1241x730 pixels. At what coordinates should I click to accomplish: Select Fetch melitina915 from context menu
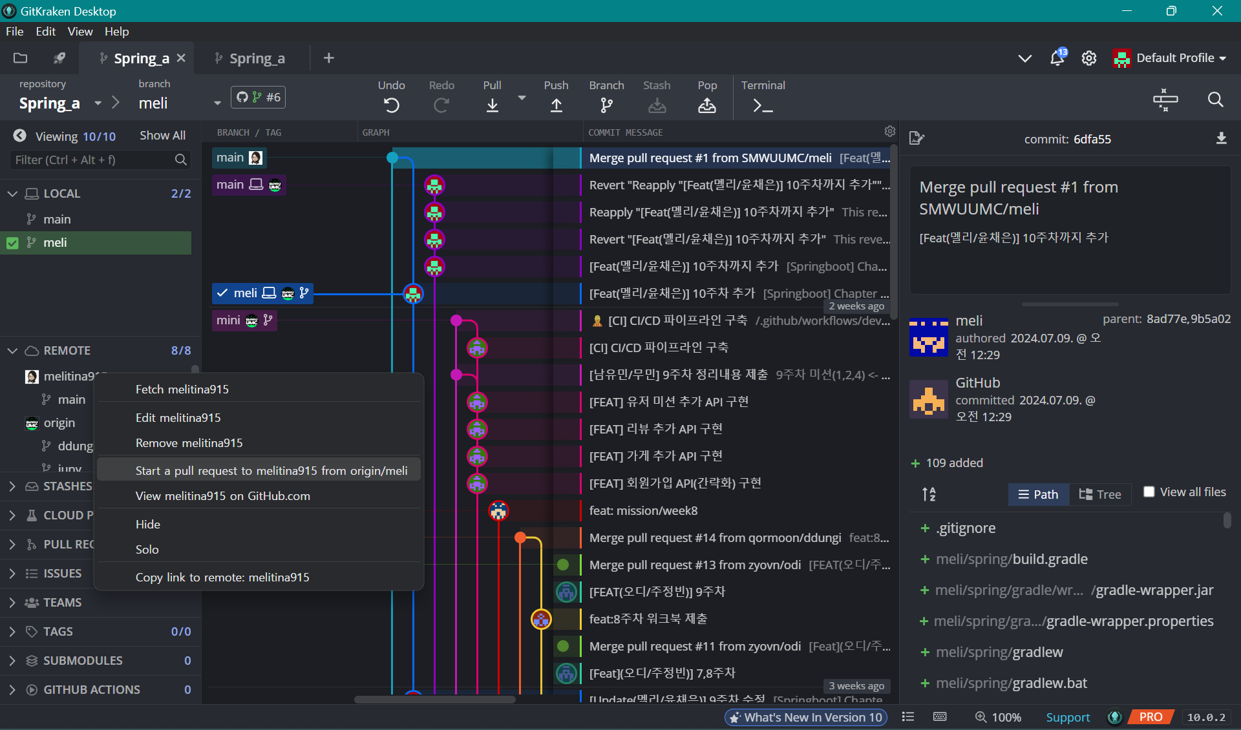(x=182, y=389)
